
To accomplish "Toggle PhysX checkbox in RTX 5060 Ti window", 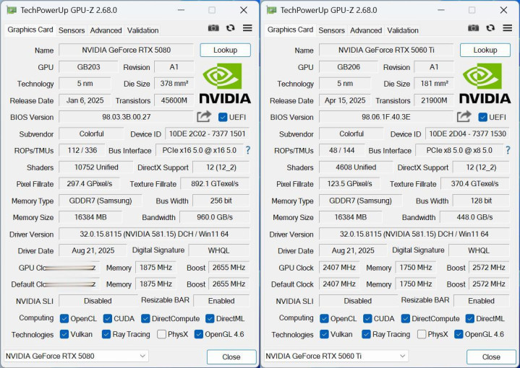I will [x=422, y=334].
